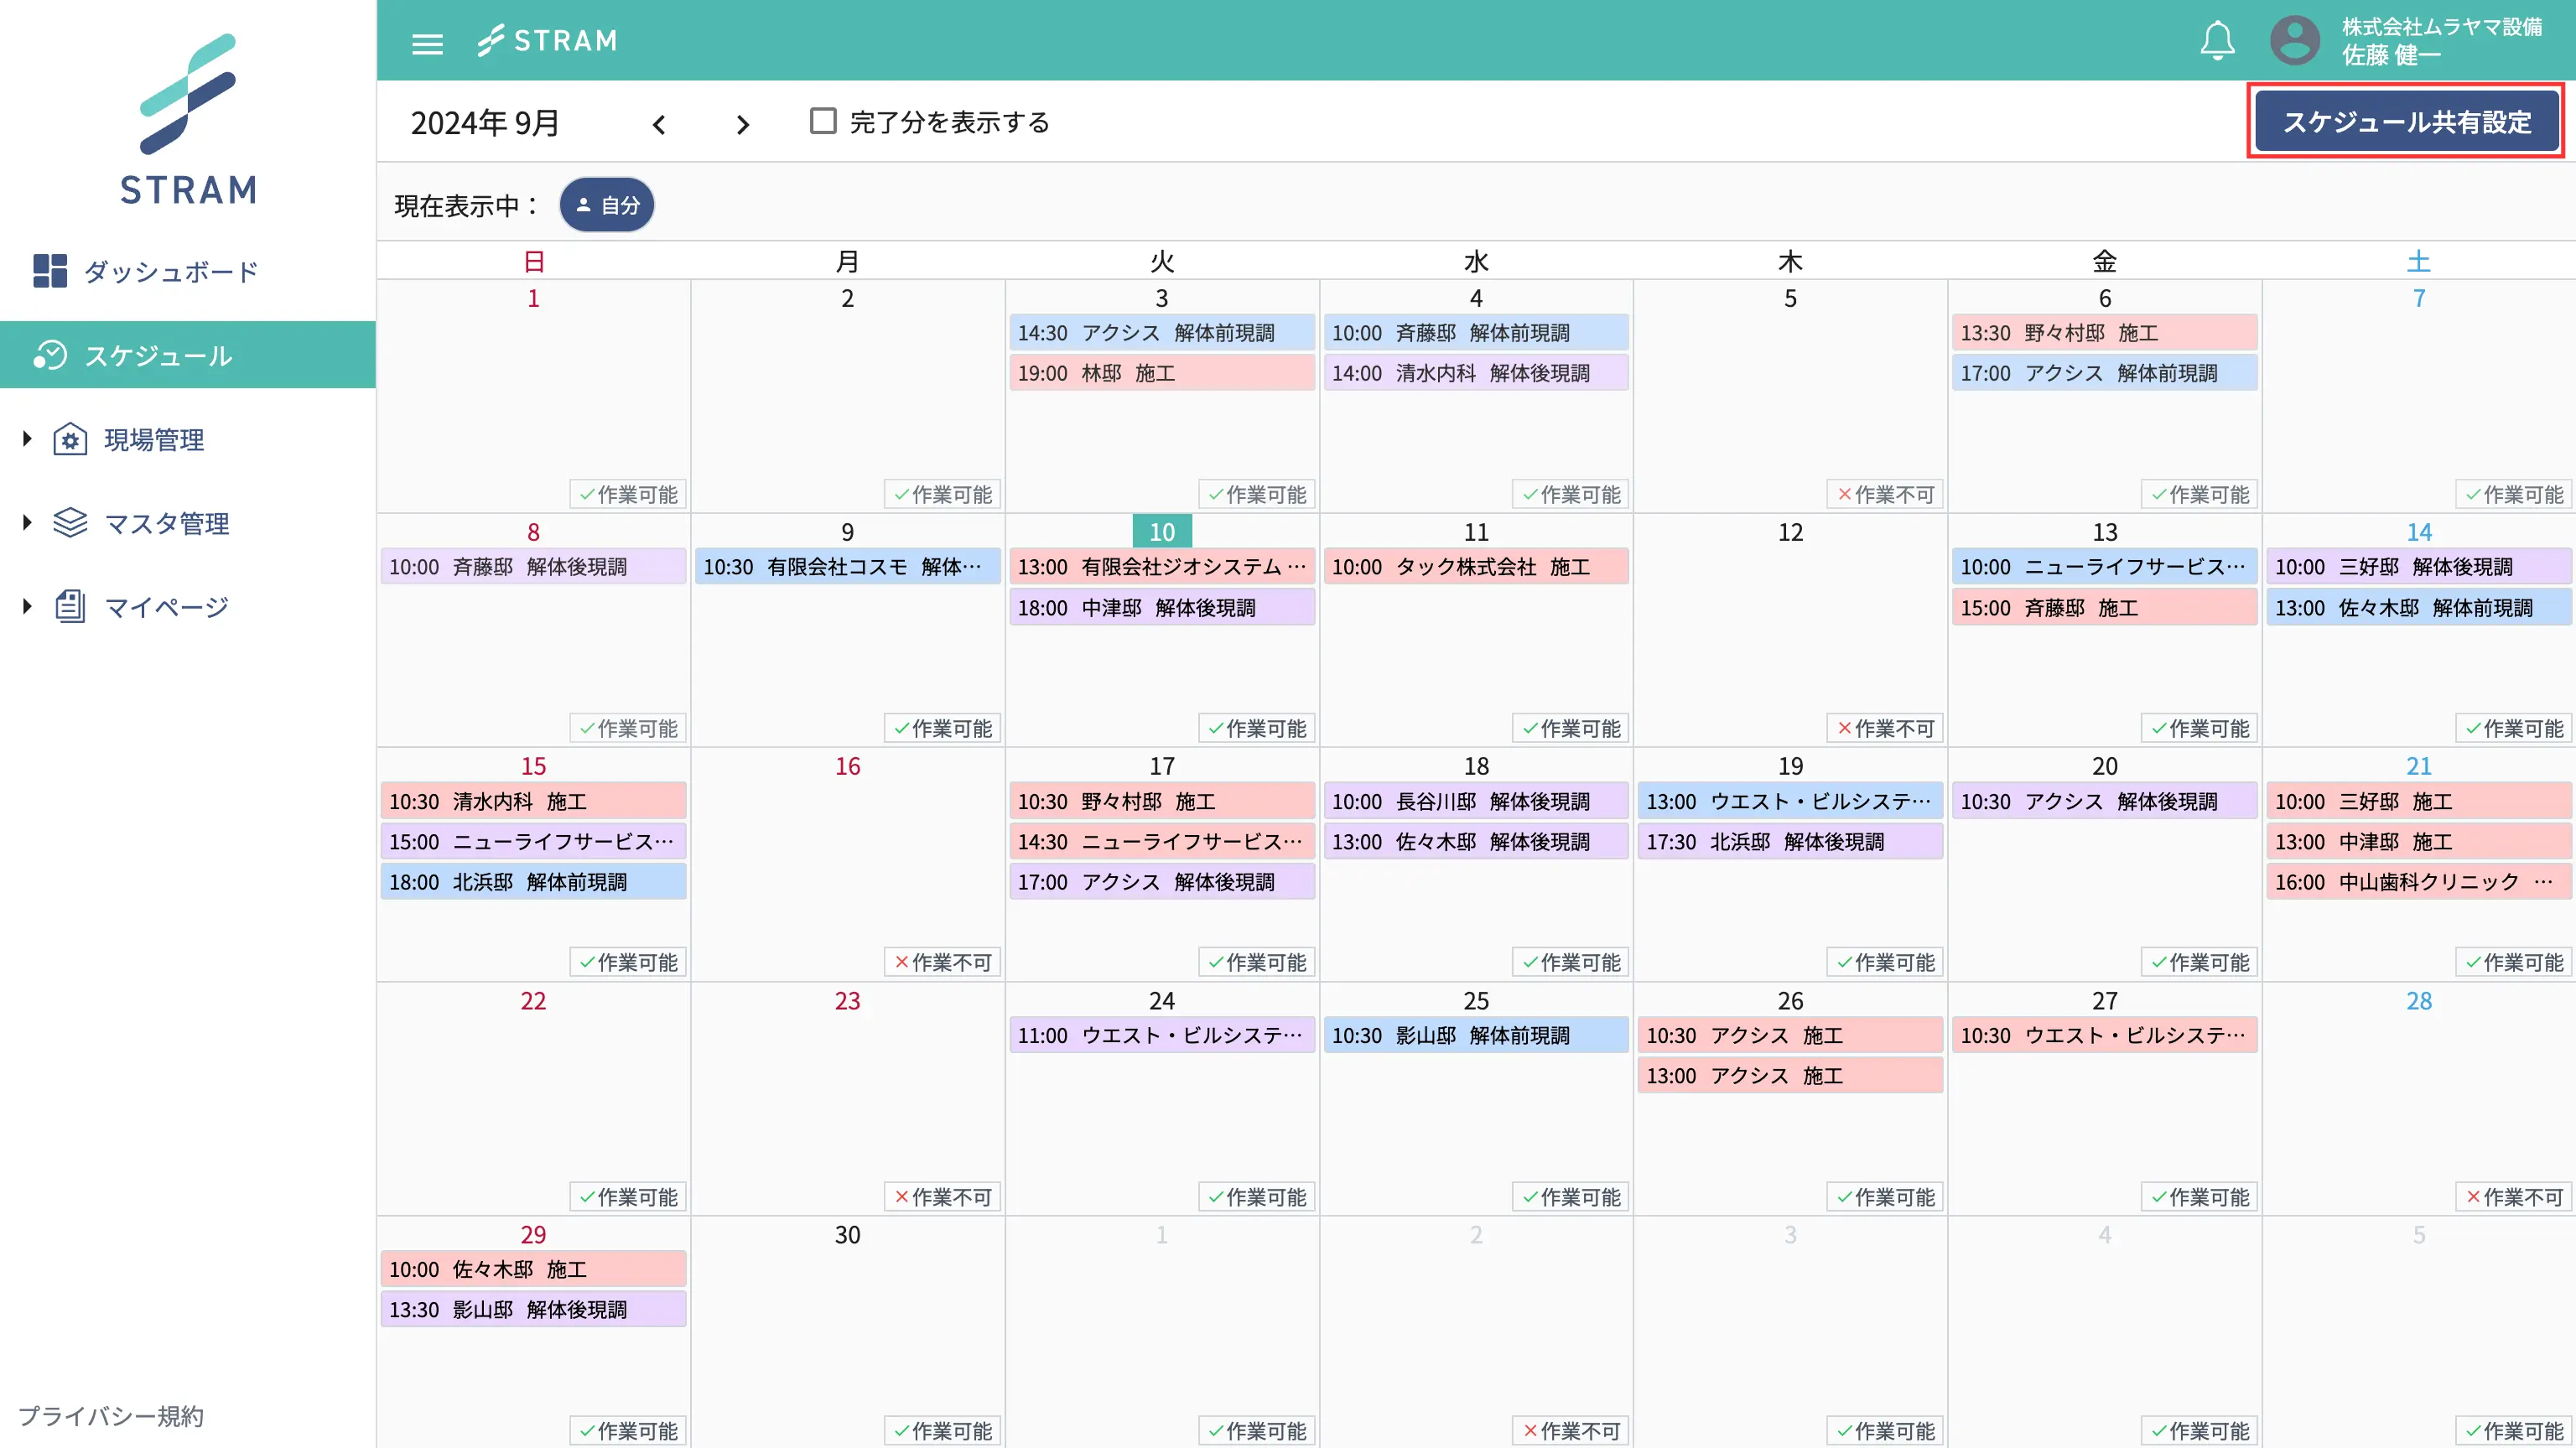
Task: Enable 完了分を表示する checkbox
Action: coord(823,122)
